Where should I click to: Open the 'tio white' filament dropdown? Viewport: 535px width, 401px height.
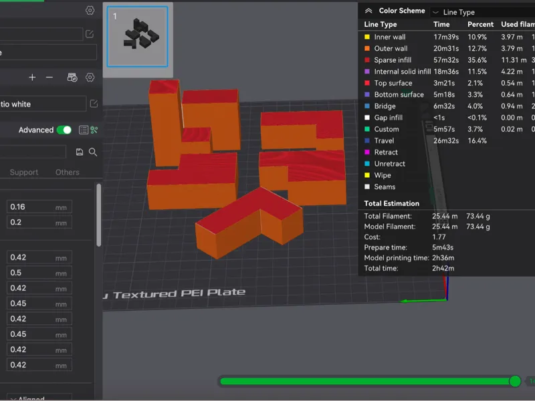click(x=43, y=104)
